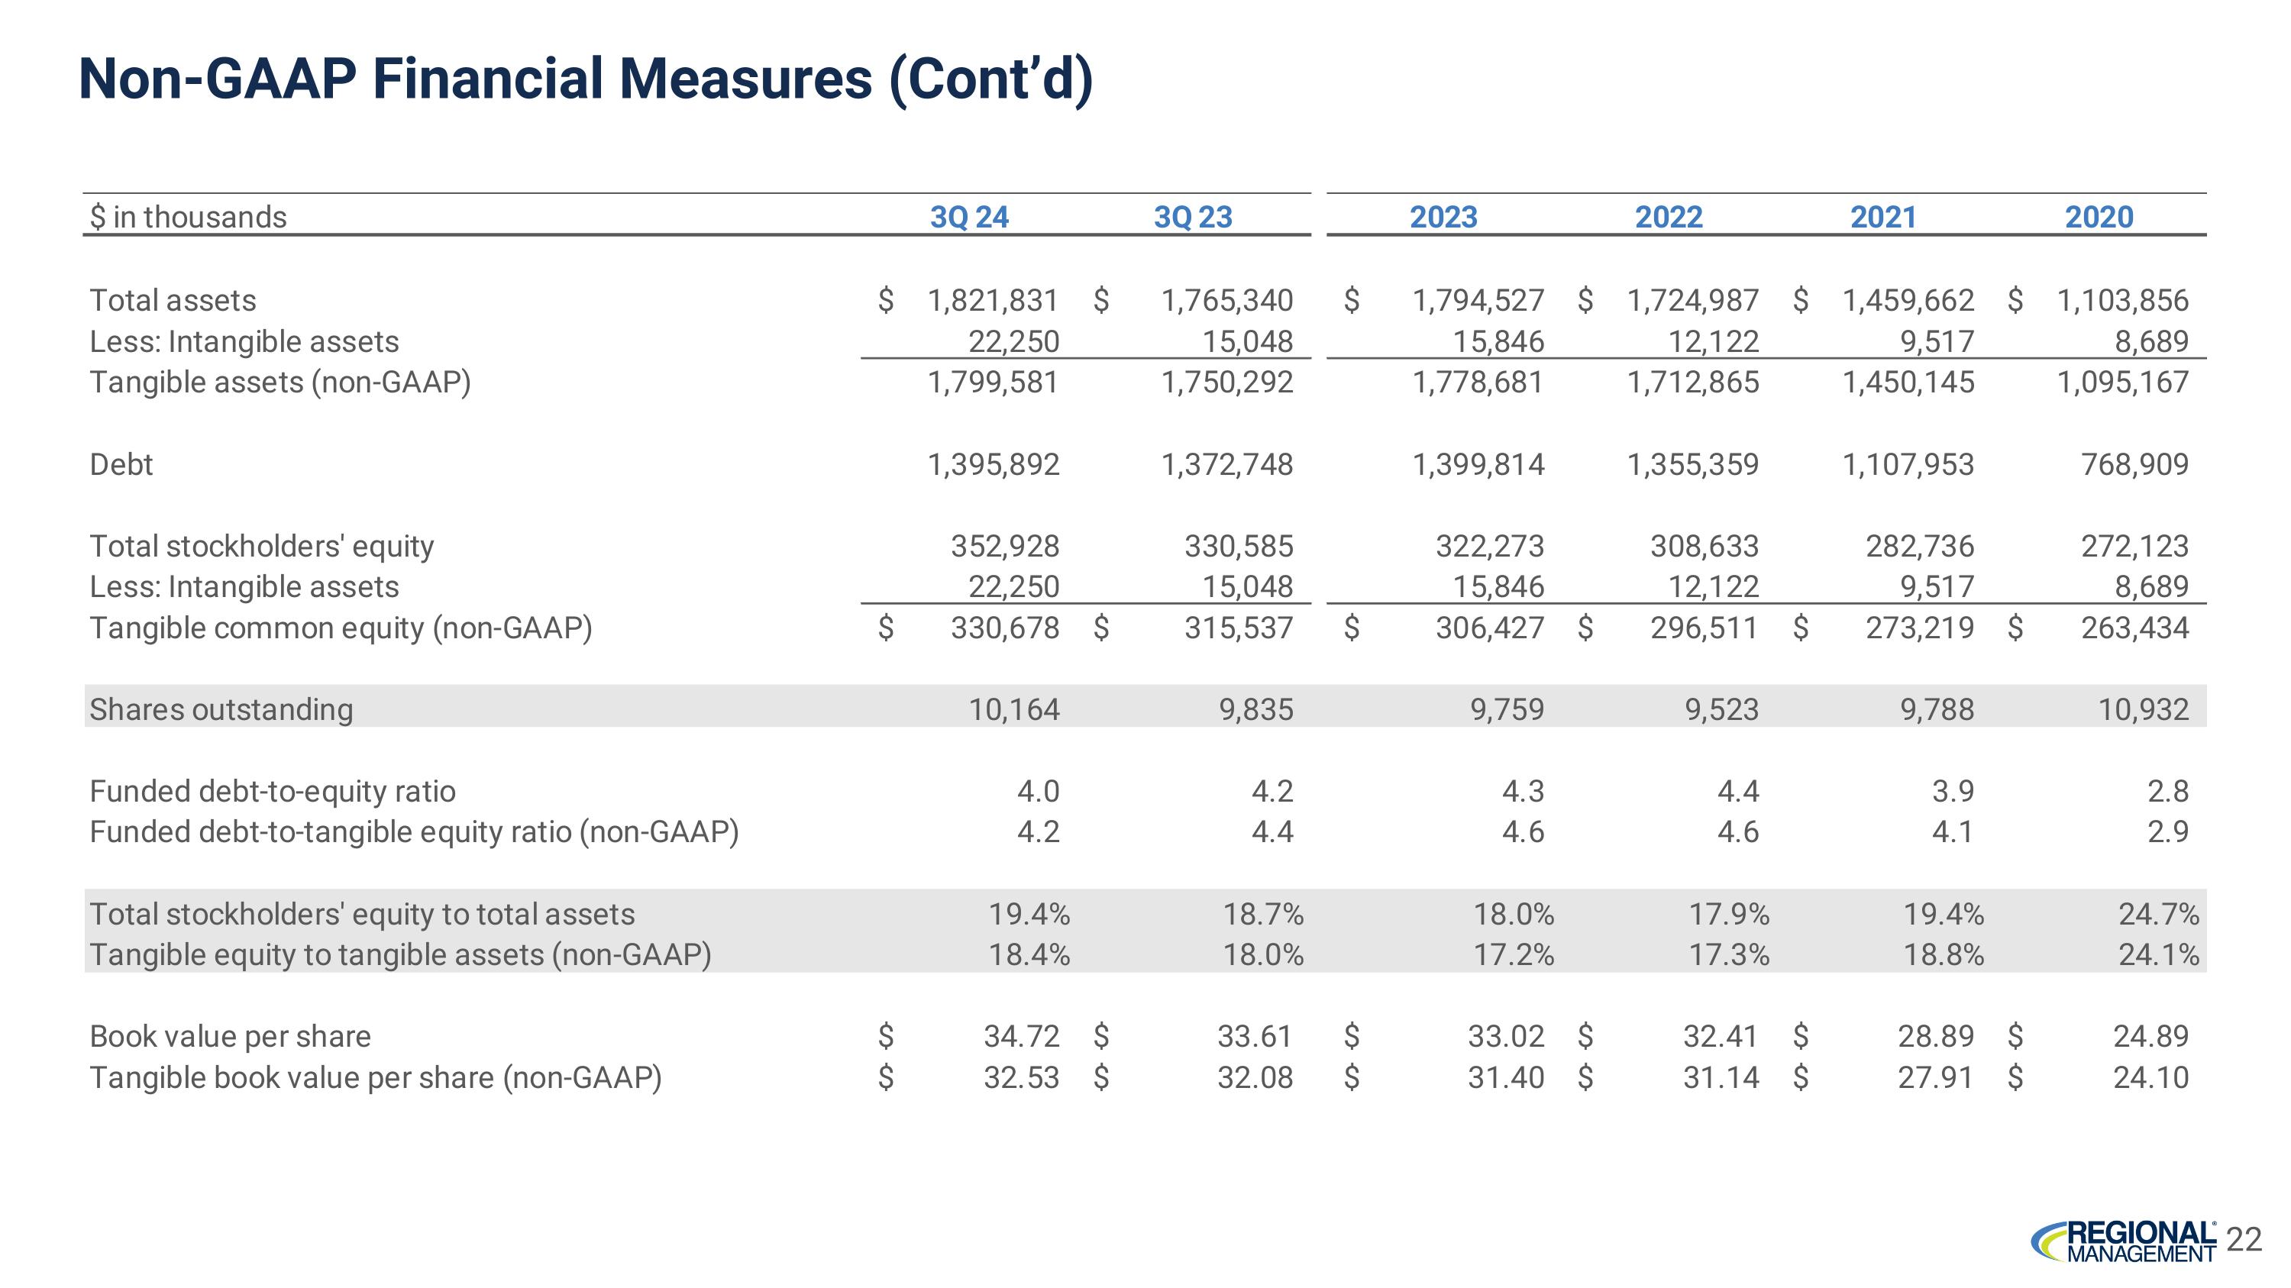Screen dimensions: 2291x1288
Task: Click the '$ in thousands' label
Action: click(188, 217)
